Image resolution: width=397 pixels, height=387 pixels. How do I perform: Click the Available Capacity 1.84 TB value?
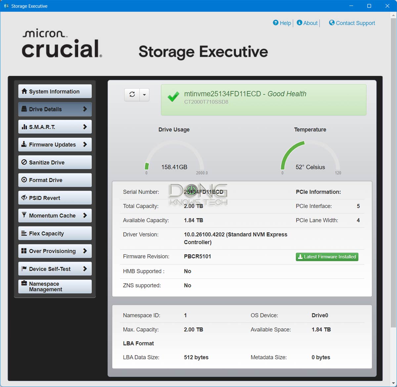[194, 220]
